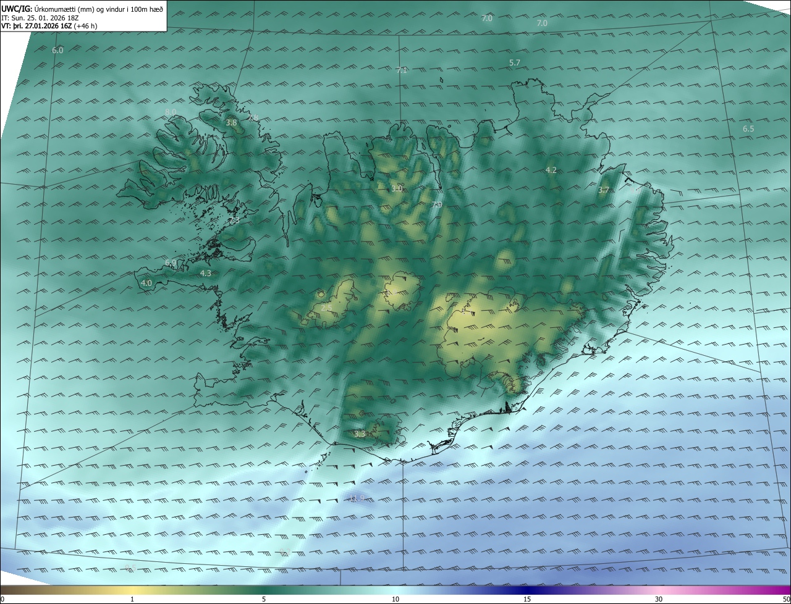The width and height of the screenshot is (791, 604).
Task: Click the 4.3 value label on the map
Action: [206, 273]
